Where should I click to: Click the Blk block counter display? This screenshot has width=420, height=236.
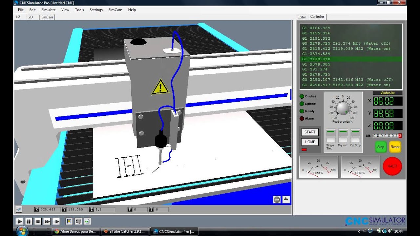tap(387, 136)
